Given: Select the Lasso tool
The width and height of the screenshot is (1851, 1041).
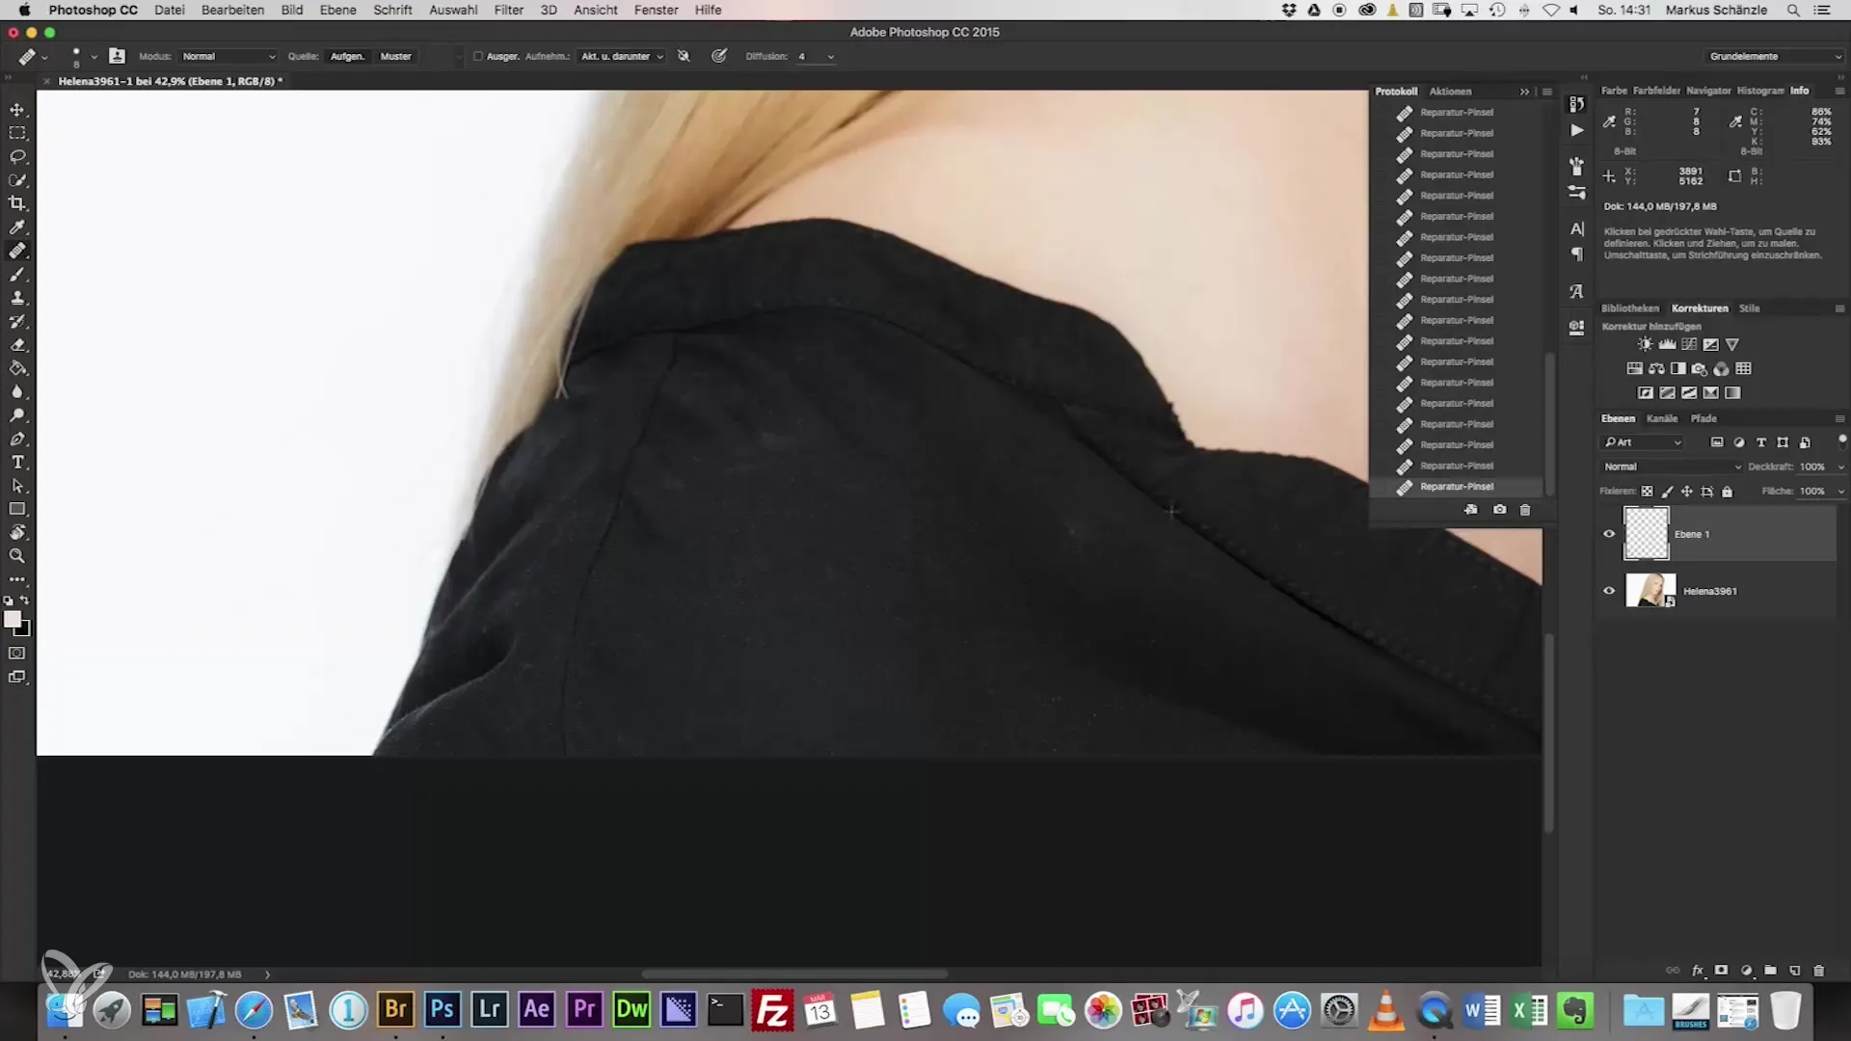Looking at the screenshot, I should coord(17,156).
